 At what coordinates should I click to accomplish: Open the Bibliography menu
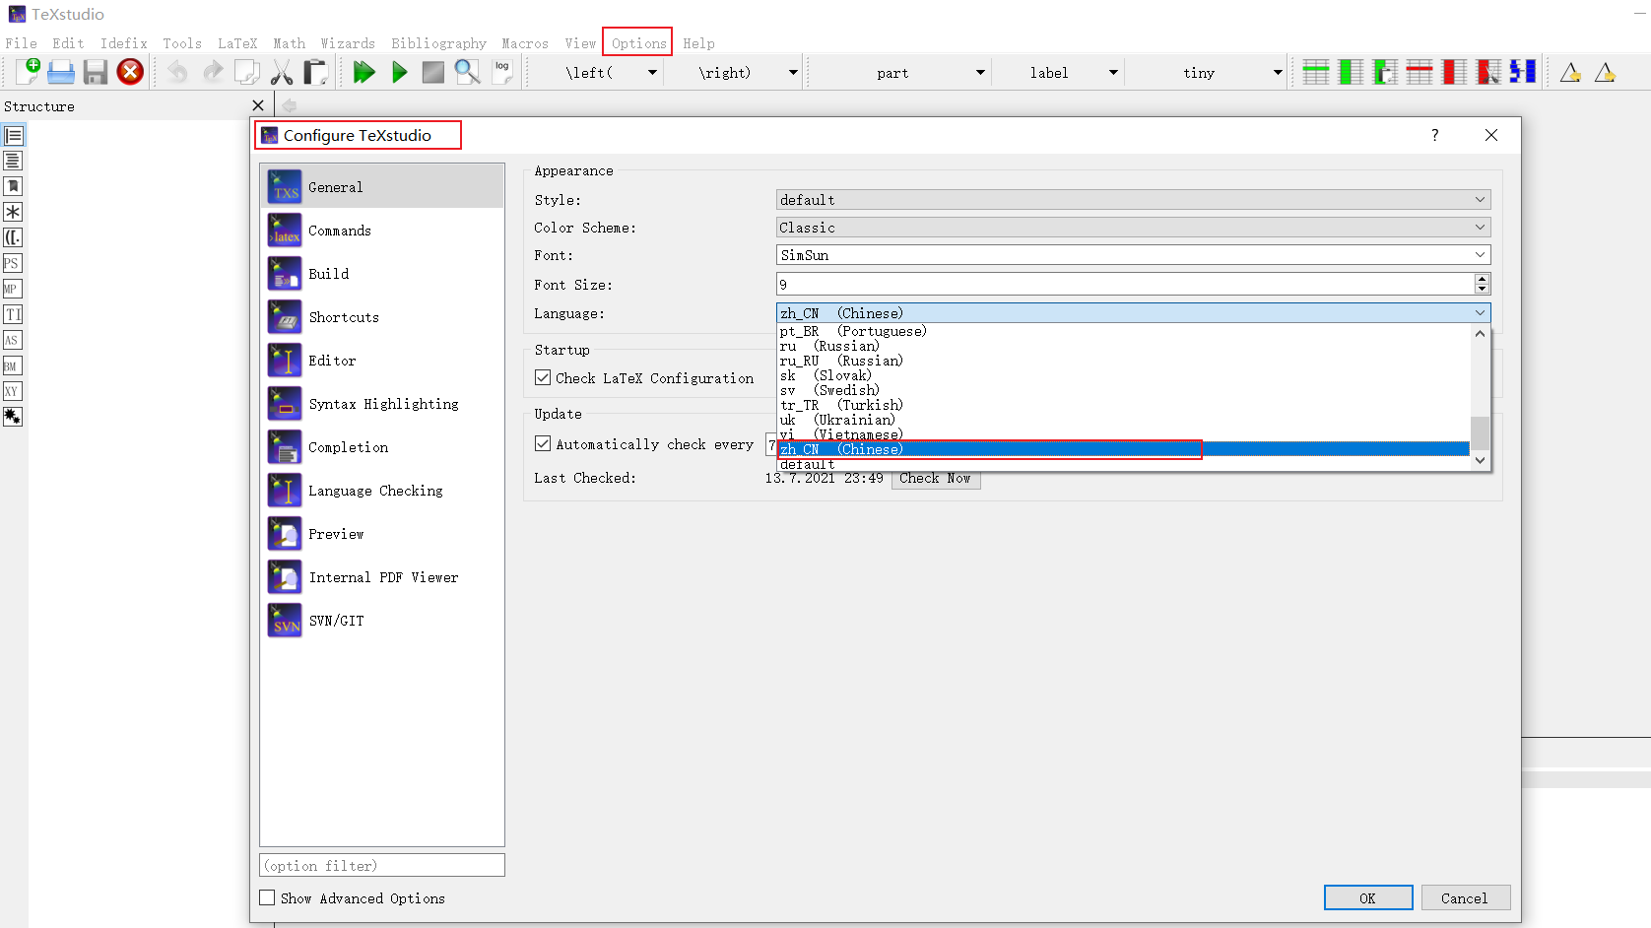(x=438, y=42)
